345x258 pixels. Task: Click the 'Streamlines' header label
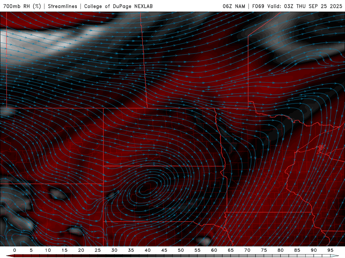tap(63, 6)
